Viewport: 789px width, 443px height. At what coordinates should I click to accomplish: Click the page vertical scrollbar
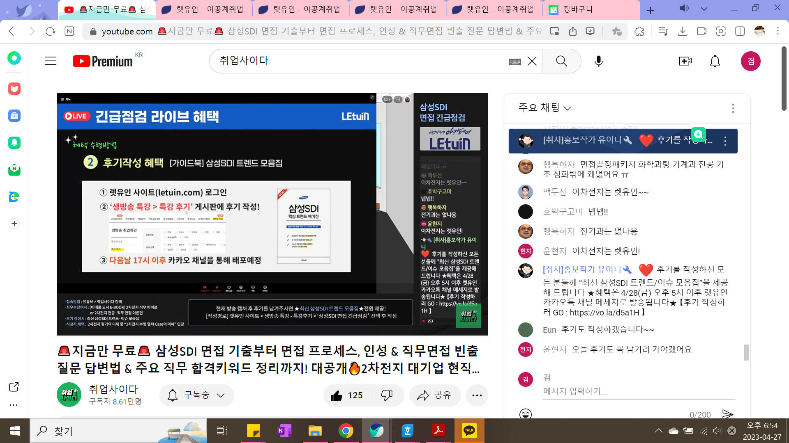(x=784, y=78)
